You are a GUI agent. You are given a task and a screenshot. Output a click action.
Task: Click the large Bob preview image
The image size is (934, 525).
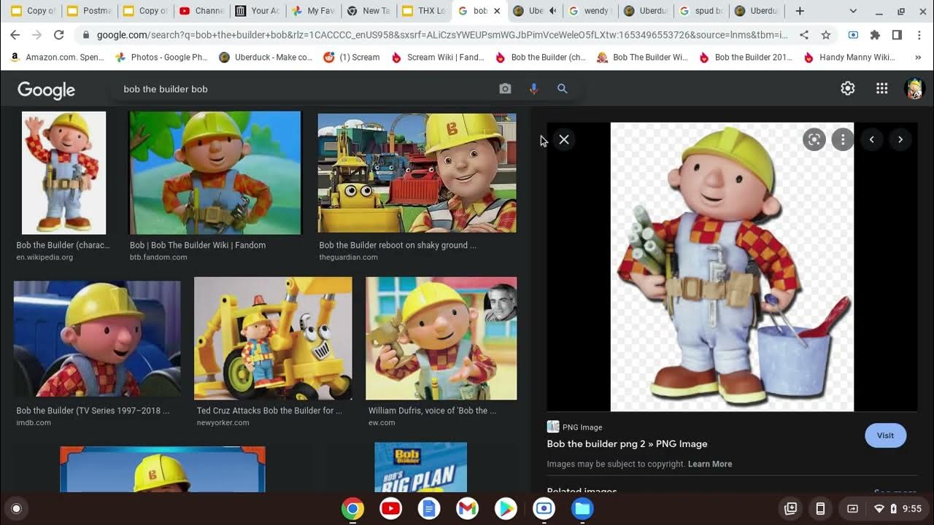(x=732, y=267)
